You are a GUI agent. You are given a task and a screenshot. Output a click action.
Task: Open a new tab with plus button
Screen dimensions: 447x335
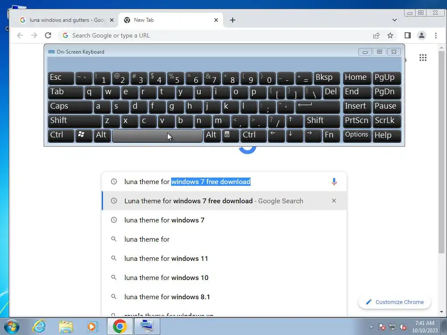click(233, 20)
